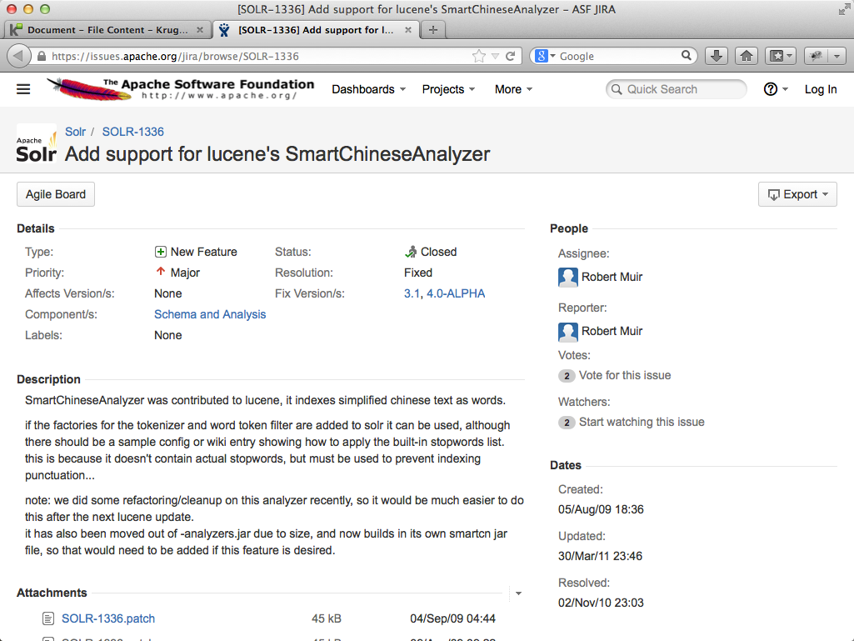
Task: Click the SOLR-1336.patch file icon
Action: click(x=48, y=618)
